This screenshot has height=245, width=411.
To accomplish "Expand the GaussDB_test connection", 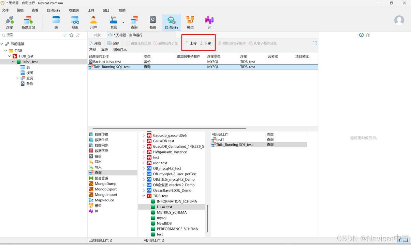I will coord(144,141).
